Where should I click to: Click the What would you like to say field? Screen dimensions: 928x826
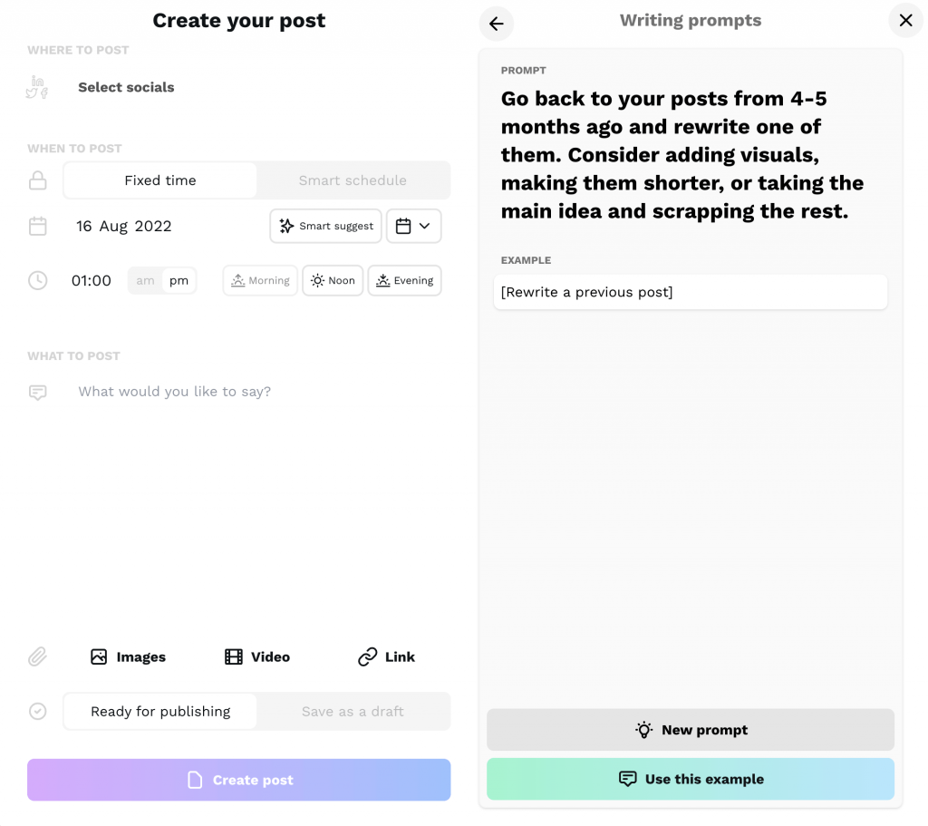pyautogui.click(x=174, y=392)
